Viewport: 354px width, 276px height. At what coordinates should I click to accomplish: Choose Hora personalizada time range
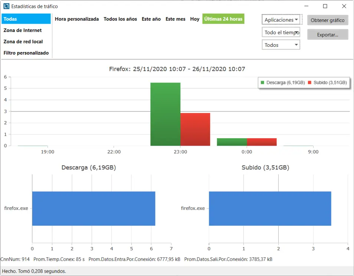77,19
